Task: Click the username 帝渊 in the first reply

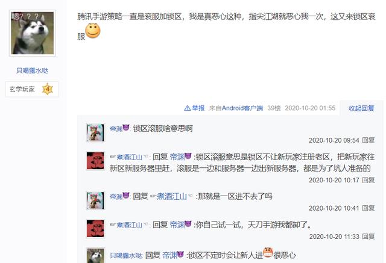Action: pos(116,129)
